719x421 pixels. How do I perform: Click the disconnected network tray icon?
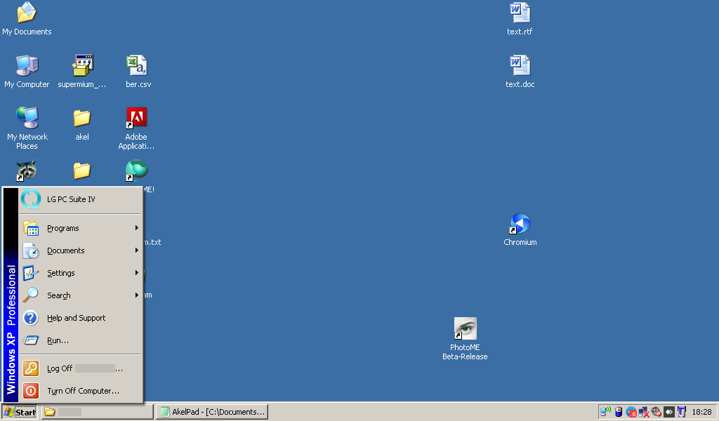[x=644, y=413]
